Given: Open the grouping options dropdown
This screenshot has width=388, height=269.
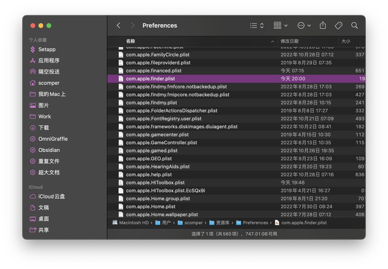Looking at the screenshot, I should [x=280, y=26].
